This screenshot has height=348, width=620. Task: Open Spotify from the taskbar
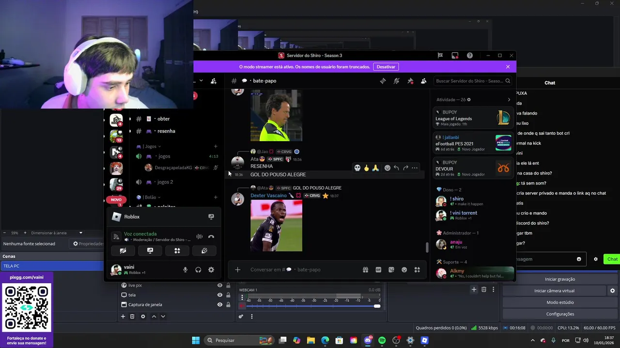(382, 340)
